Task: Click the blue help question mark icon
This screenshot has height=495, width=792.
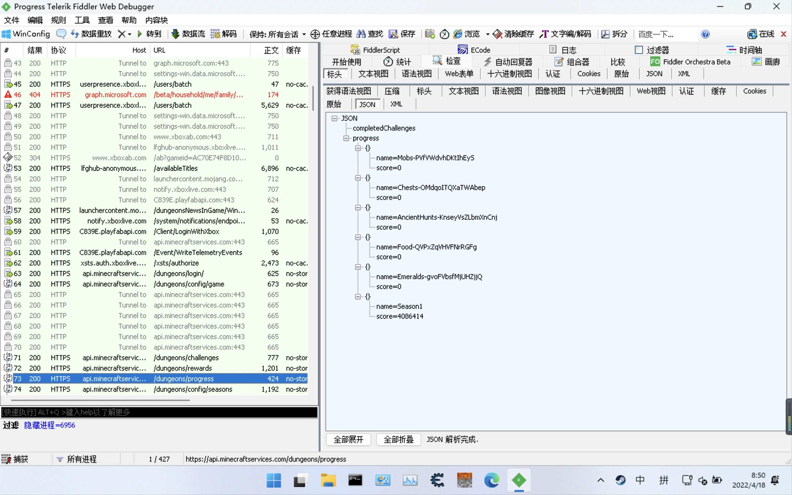Action: coord(705,34)
